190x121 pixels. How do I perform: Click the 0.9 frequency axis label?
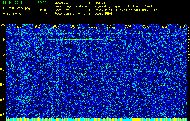coord(2,70)
